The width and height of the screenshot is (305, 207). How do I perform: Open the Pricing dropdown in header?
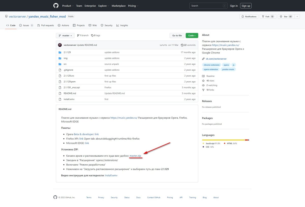coord(133,6)
